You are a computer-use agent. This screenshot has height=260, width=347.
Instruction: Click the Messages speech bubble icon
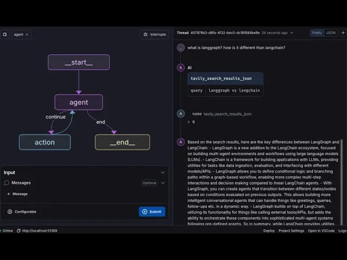click(7, 183)
